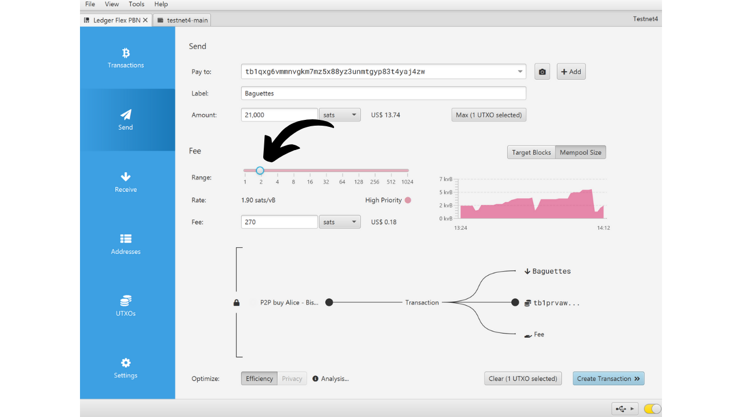Image resolution: width=742 pixels, height=417 pixels.
Task: Open the UTXOs section
Action: (126, 306)
